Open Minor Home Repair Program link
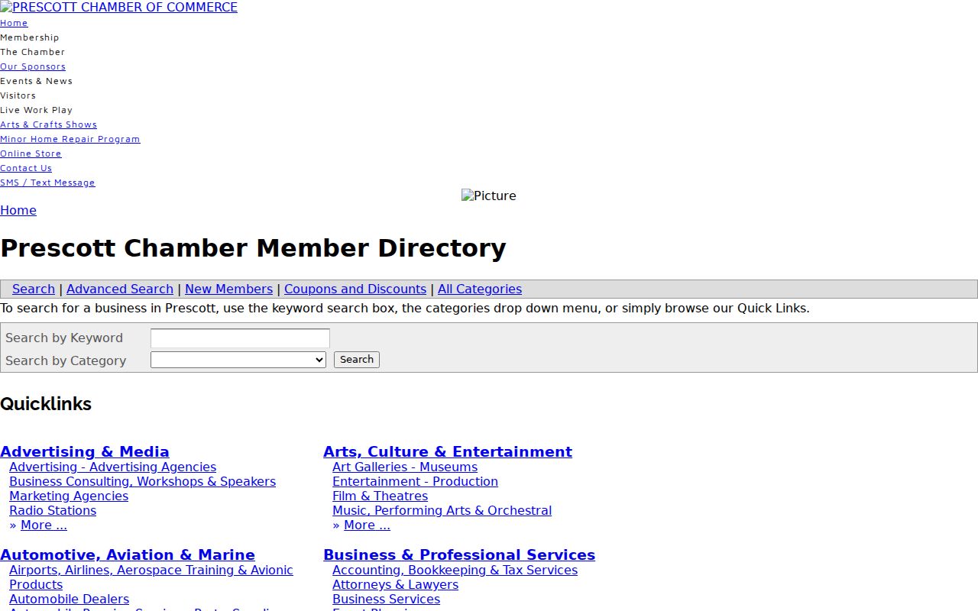Screen dimensions: 978x611 click(70, 139)
